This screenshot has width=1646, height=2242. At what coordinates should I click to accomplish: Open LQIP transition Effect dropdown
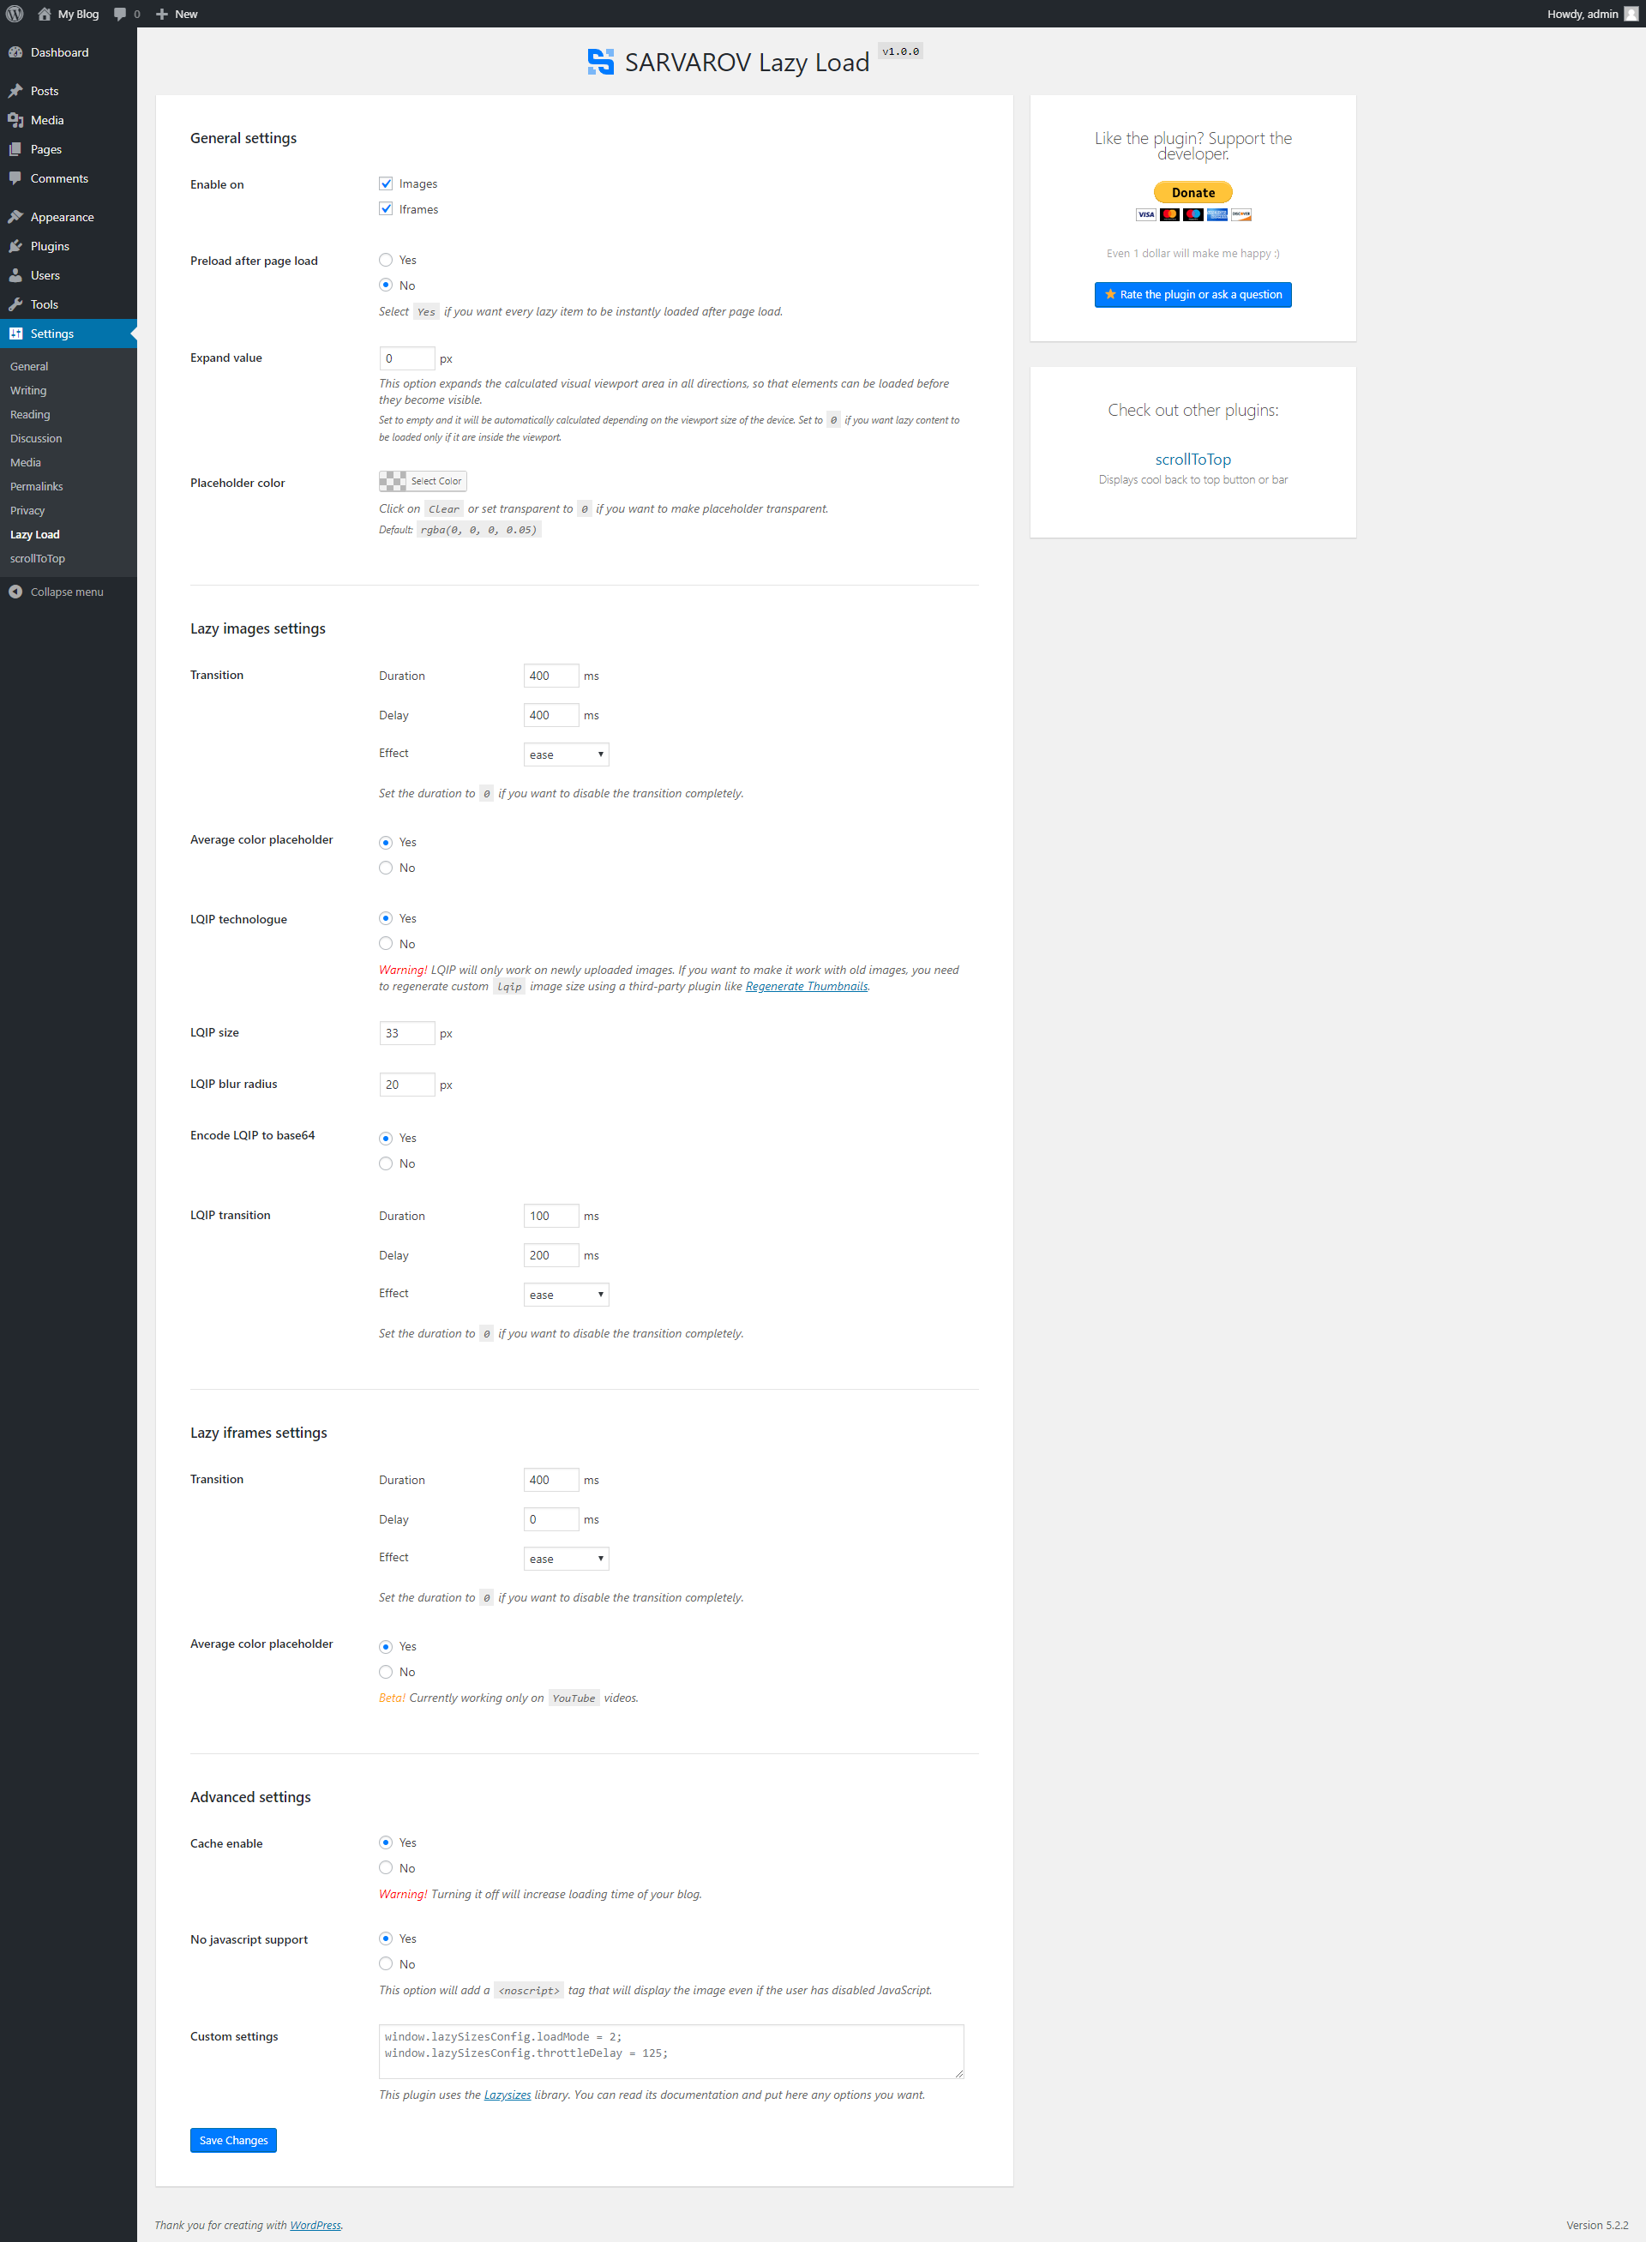pos(566,1295)
